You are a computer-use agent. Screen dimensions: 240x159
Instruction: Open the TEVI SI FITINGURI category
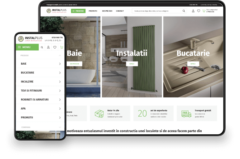[x=40, y=91]
